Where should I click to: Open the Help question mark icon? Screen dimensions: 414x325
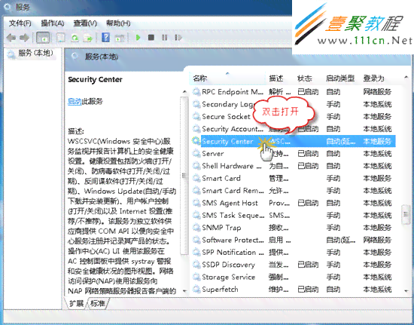[105, 38]
